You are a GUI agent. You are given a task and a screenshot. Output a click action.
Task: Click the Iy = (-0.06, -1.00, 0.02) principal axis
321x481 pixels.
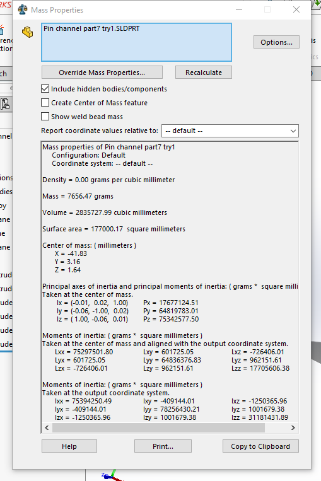tap(93, 311)
